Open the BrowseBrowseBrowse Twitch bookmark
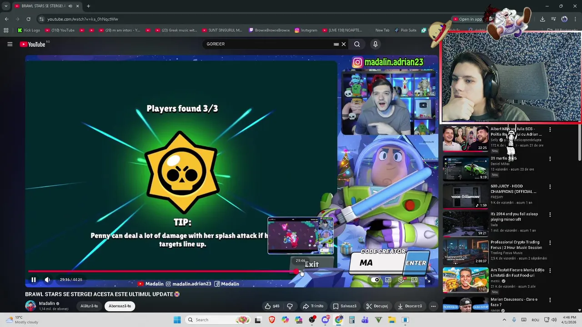Screen dimensions: 582x327 269,30
